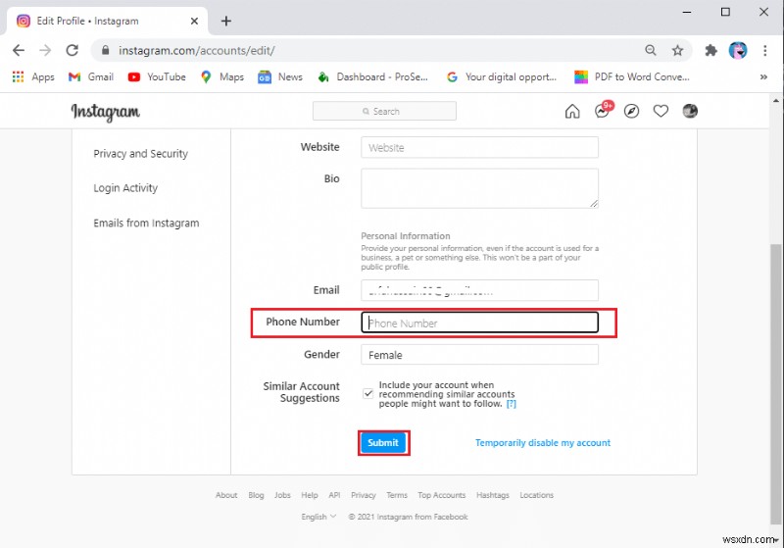Click the address bar URL

pos(197,51)
